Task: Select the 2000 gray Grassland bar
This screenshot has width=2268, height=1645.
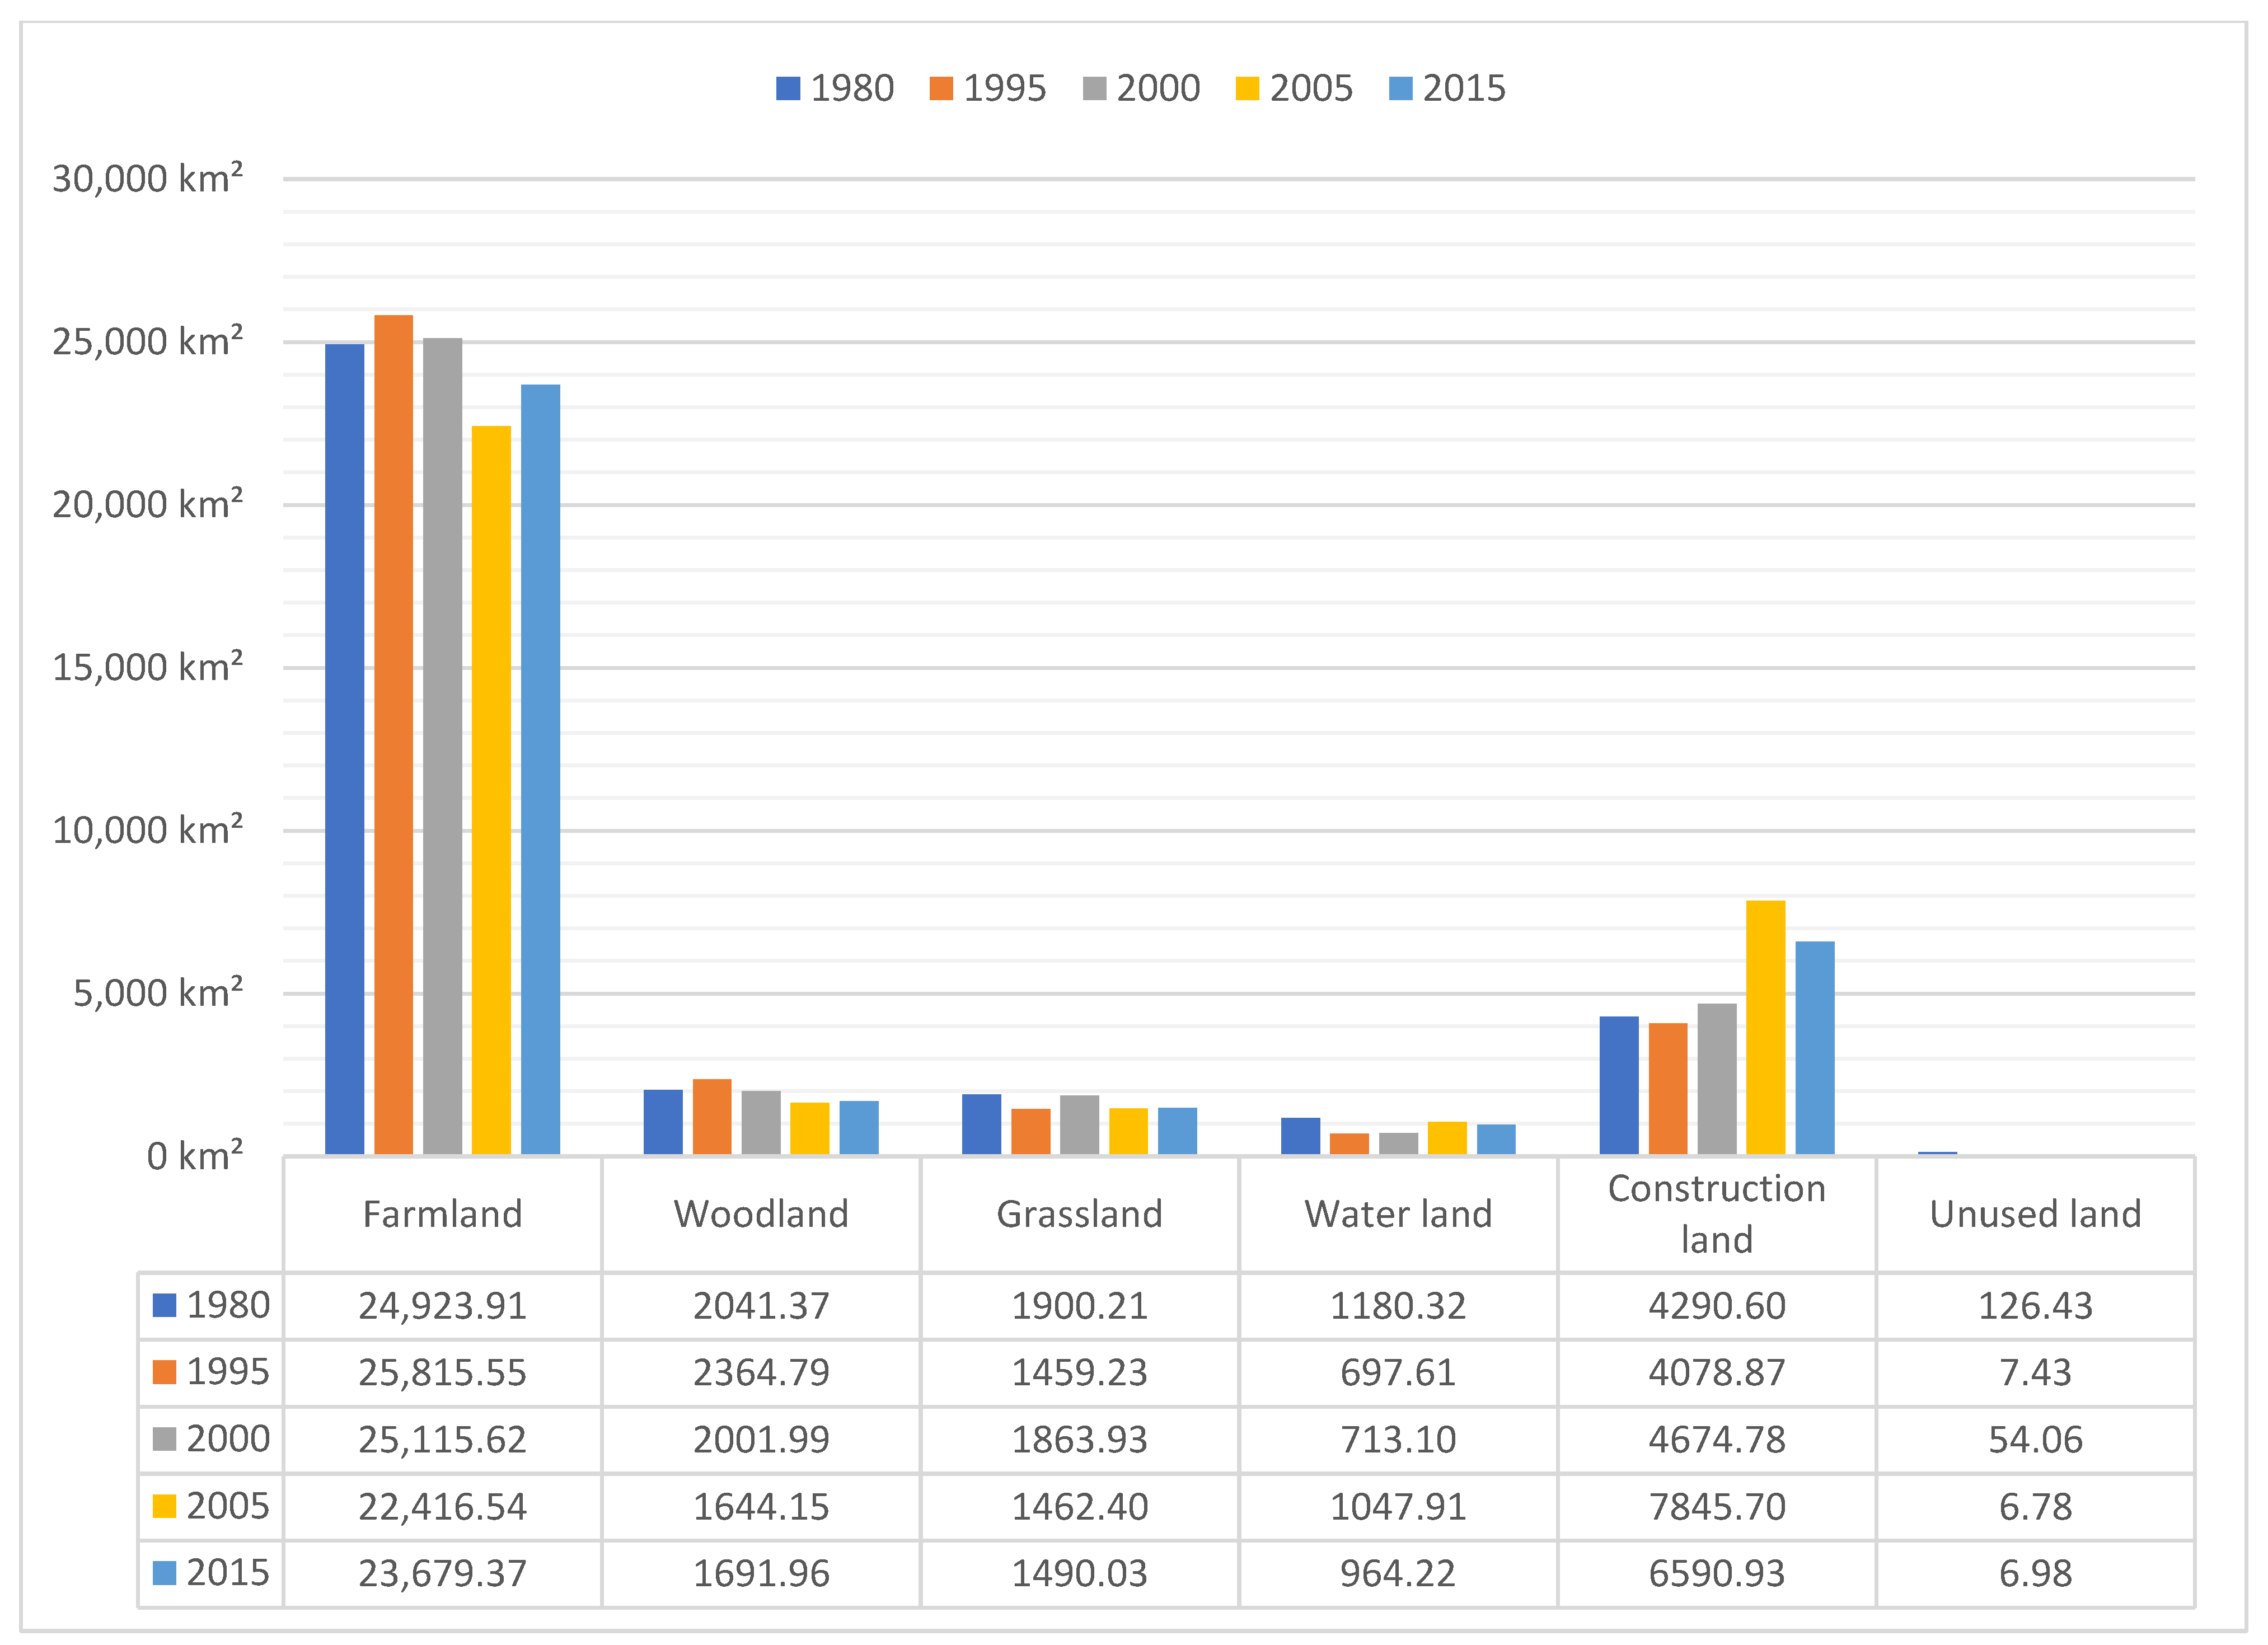Action: (1079, 1124)
